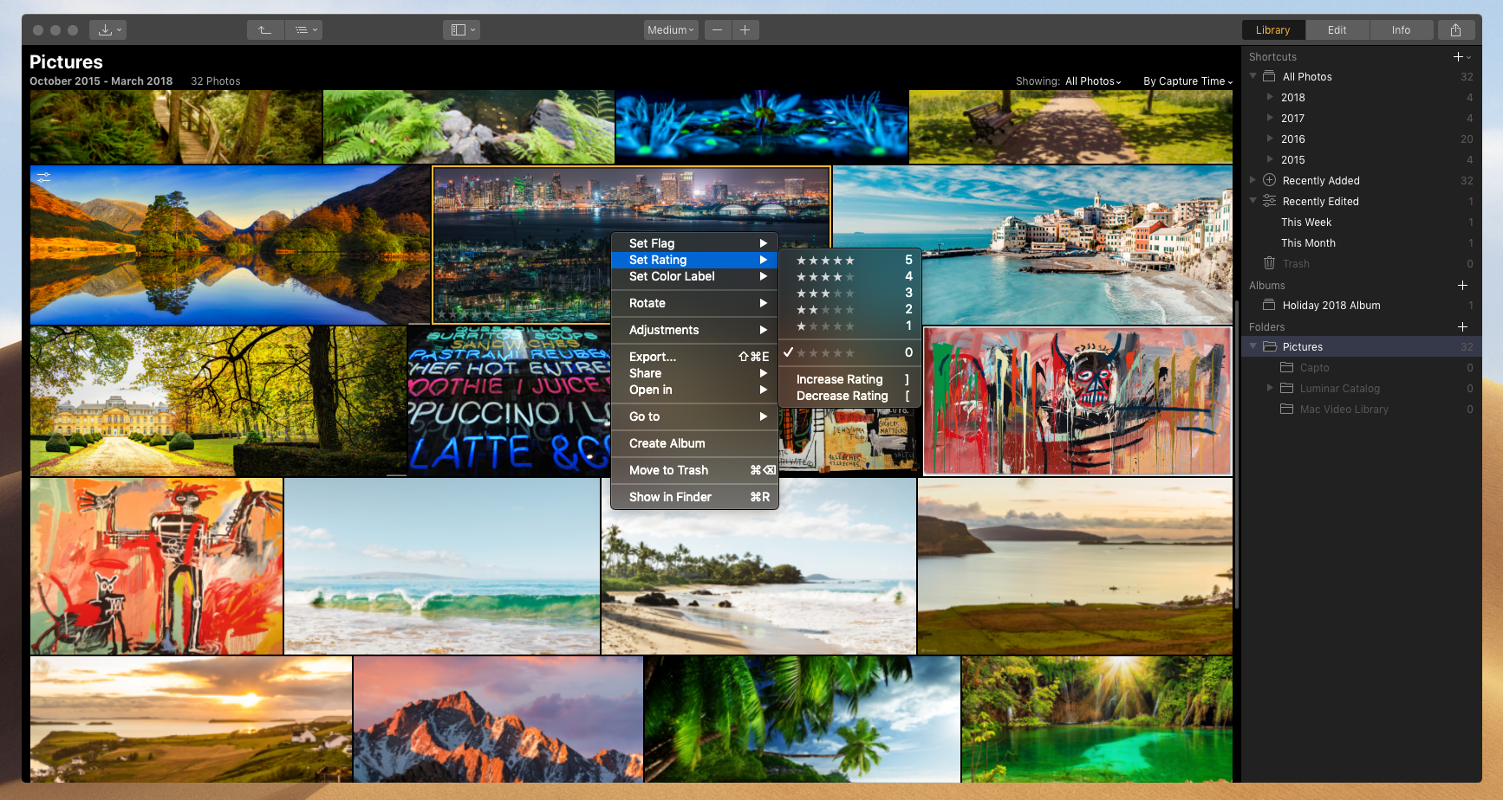
Task: Click the back arrow navigation icon
Action: point(264,29)
